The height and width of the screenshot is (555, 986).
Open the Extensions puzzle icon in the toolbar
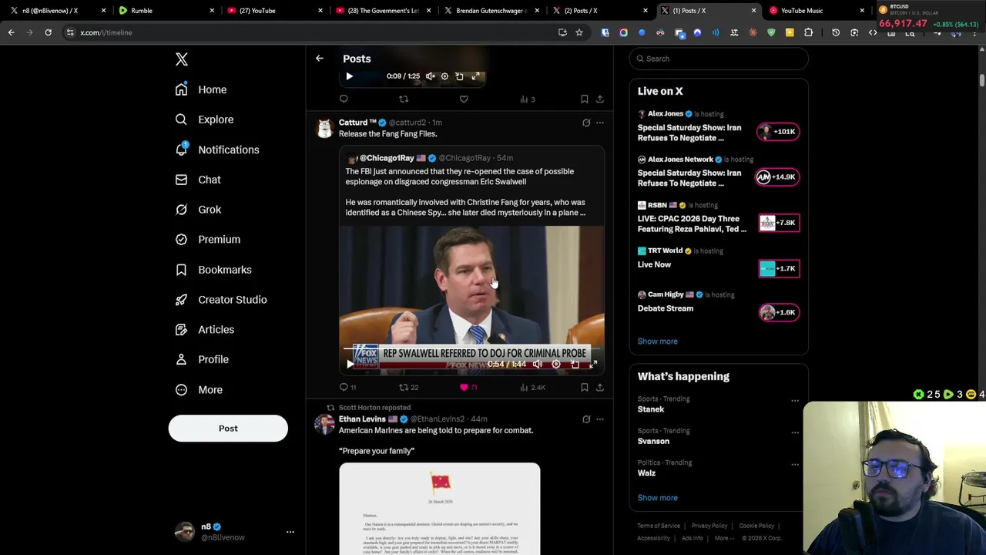(x=808, y=32)
